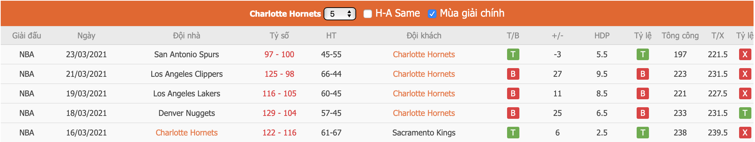This screenshot has height=142, width=755.
Task: Open the Charlotte Hornets home team link on 16/03/2021
Action: 186,133
